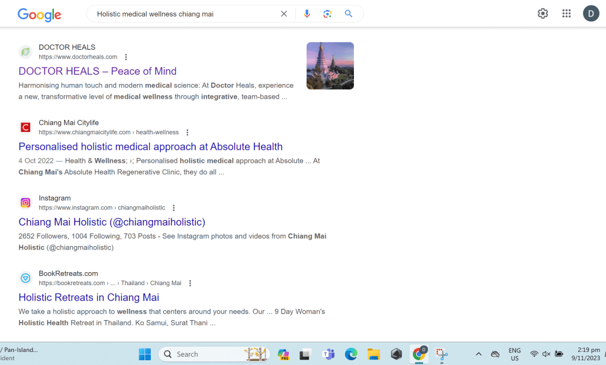Go to Google homepage via logo
The width and height of the screenshot is (606, 365).
39,15
